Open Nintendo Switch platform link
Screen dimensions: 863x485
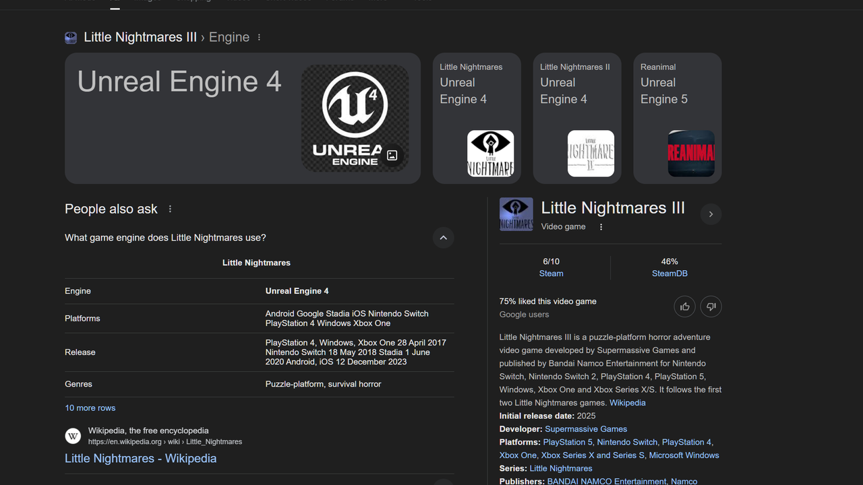[x=627, y=442]
